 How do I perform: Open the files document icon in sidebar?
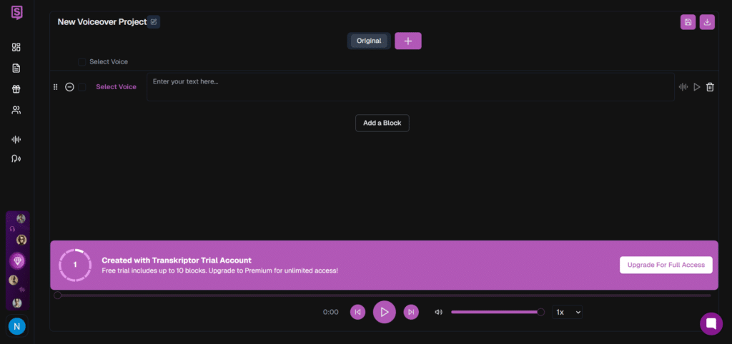click(16, 69)
